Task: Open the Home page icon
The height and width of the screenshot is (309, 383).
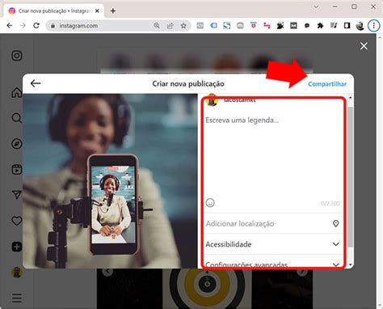Action: (x=17, y=92)
